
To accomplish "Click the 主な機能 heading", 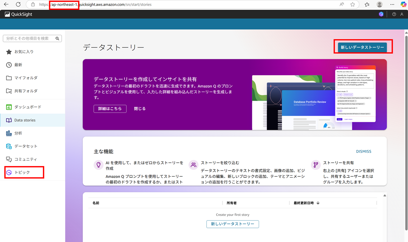I will click(104, 152).
